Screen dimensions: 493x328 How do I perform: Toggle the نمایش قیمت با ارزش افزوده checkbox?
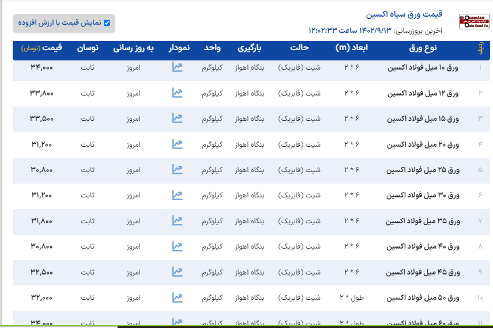[x=107, y=23]
